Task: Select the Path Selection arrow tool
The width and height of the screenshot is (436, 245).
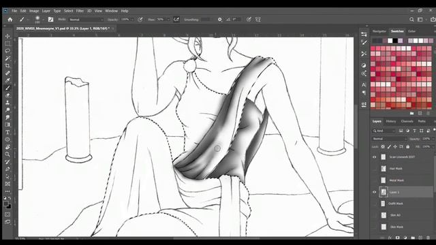Action: (7, 176)
